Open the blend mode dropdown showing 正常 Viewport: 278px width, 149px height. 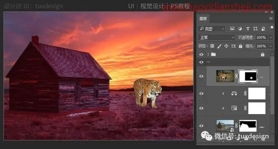216,37
